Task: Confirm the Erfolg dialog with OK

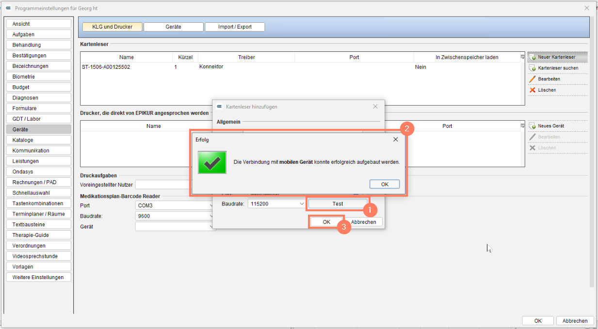Action: [385, 184]
